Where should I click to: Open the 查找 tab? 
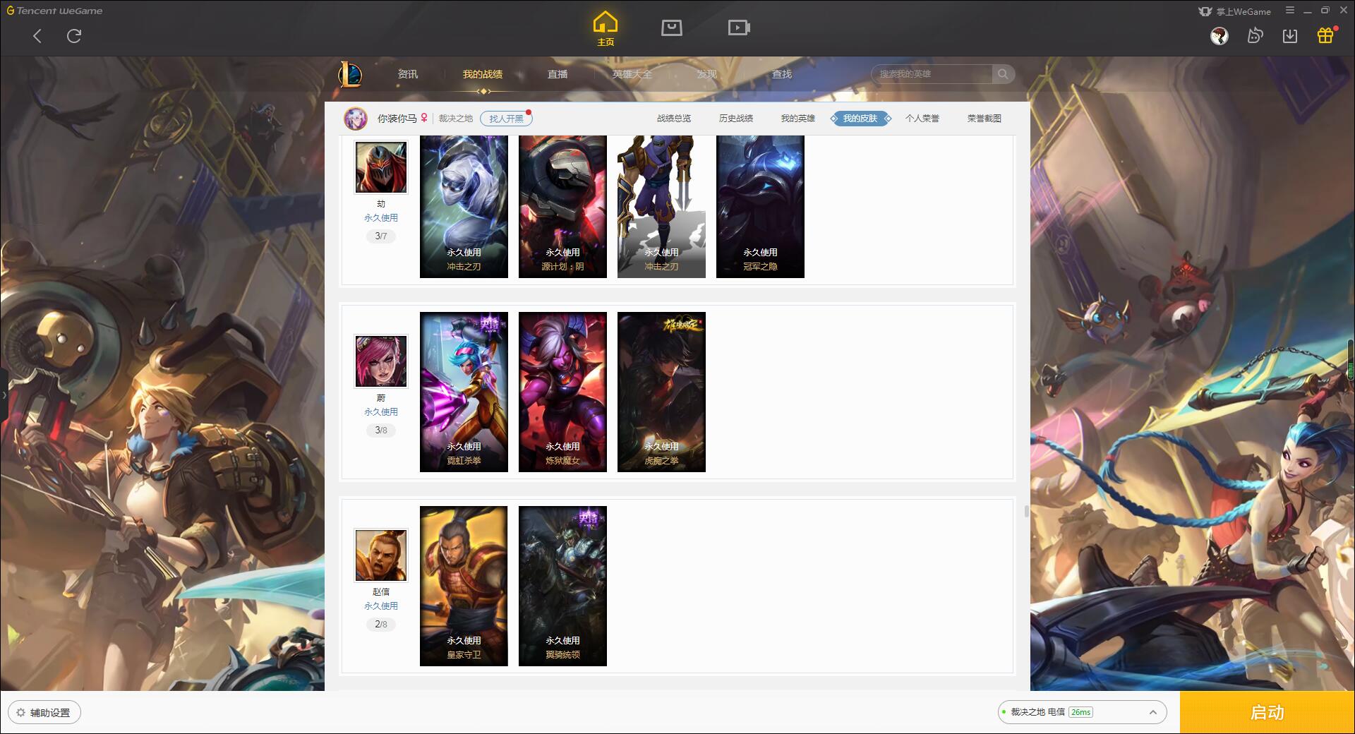782,74
